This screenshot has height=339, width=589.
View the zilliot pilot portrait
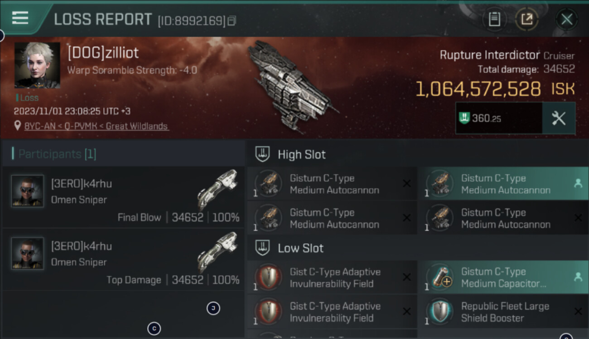tap(37, 65)
